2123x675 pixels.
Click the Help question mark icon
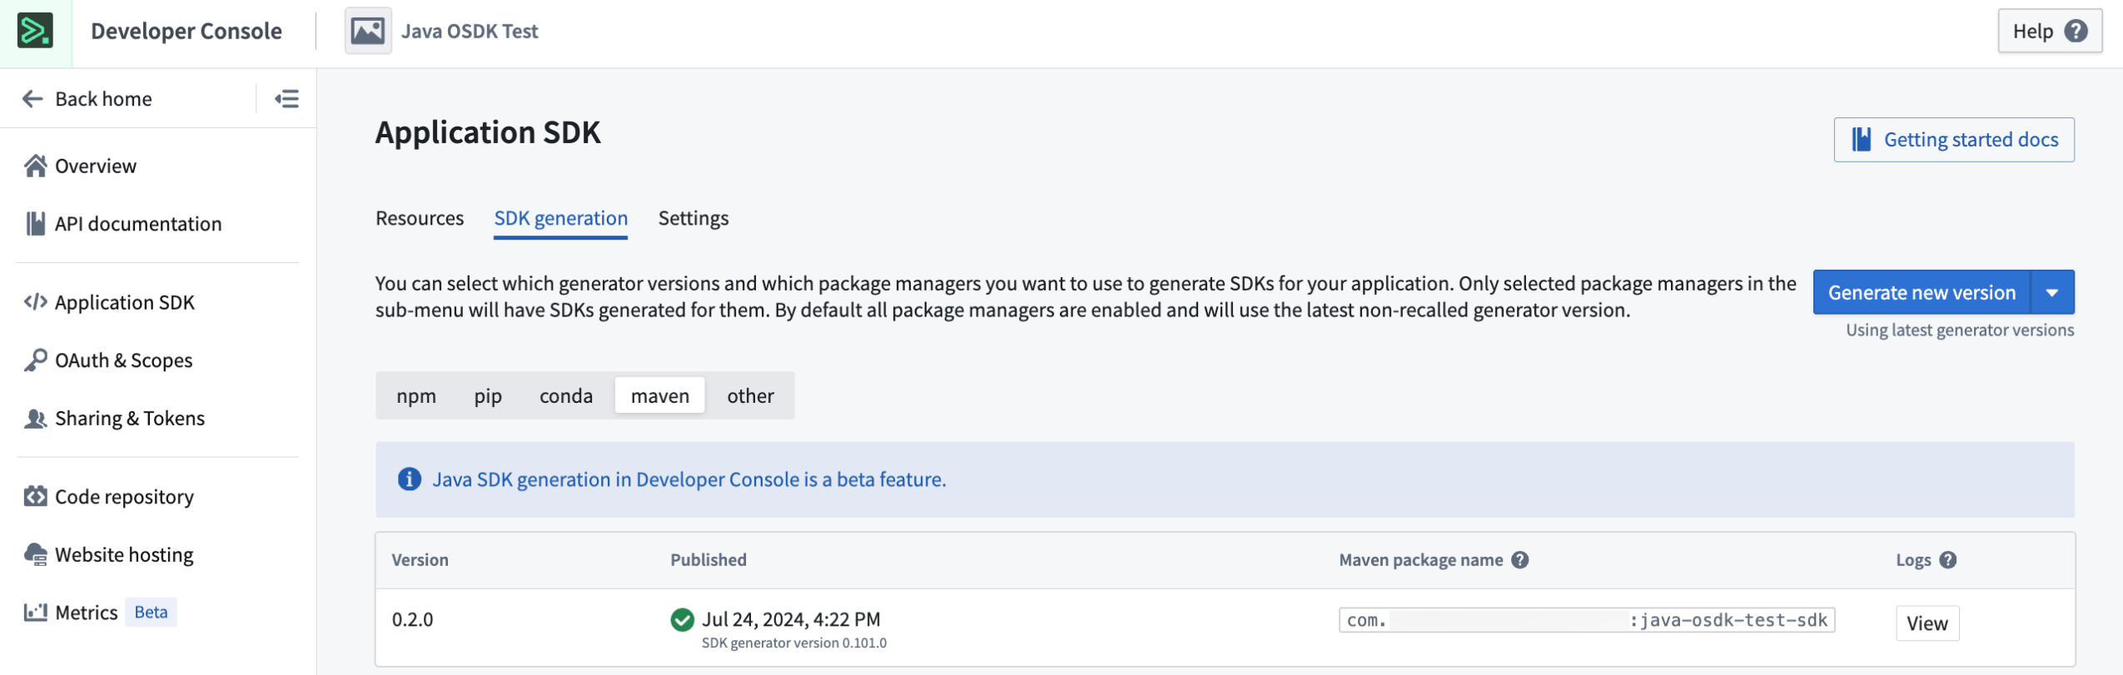[2076, 31]
